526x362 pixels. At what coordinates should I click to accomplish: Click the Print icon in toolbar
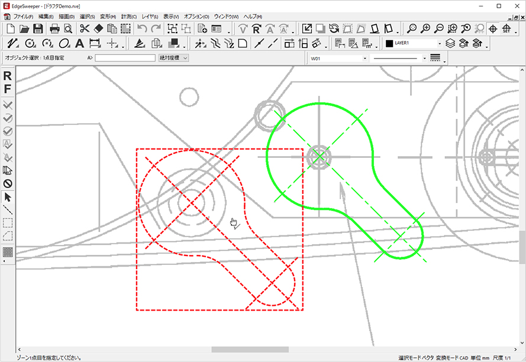coord(54,28)
